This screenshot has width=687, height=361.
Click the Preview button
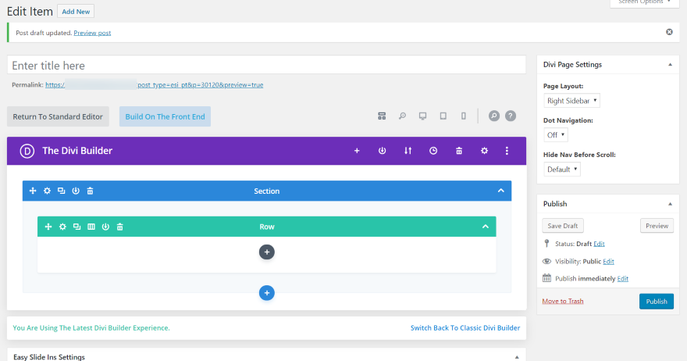point(657,226)
